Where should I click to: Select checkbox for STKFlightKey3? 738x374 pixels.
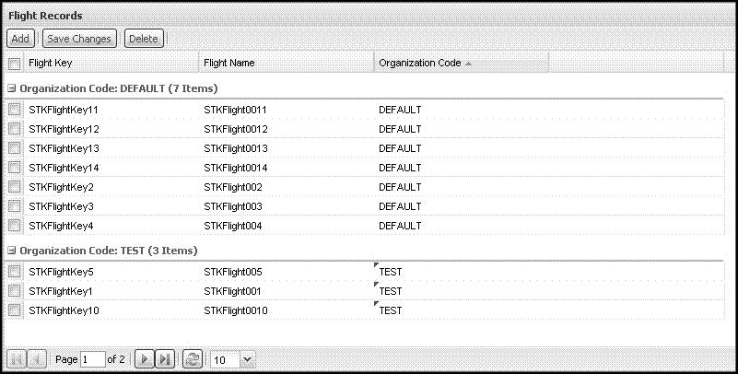click(15, 205)
